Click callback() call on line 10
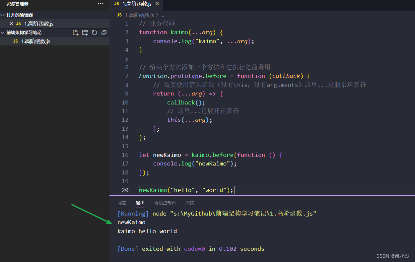Viewport: 415px width, 262px height. pos(186,102)
